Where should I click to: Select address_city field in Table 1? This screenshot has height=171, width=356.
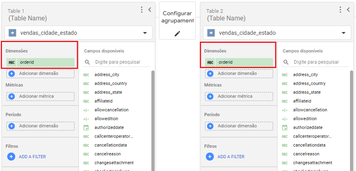pyautogui.click(x=107, y=74)
